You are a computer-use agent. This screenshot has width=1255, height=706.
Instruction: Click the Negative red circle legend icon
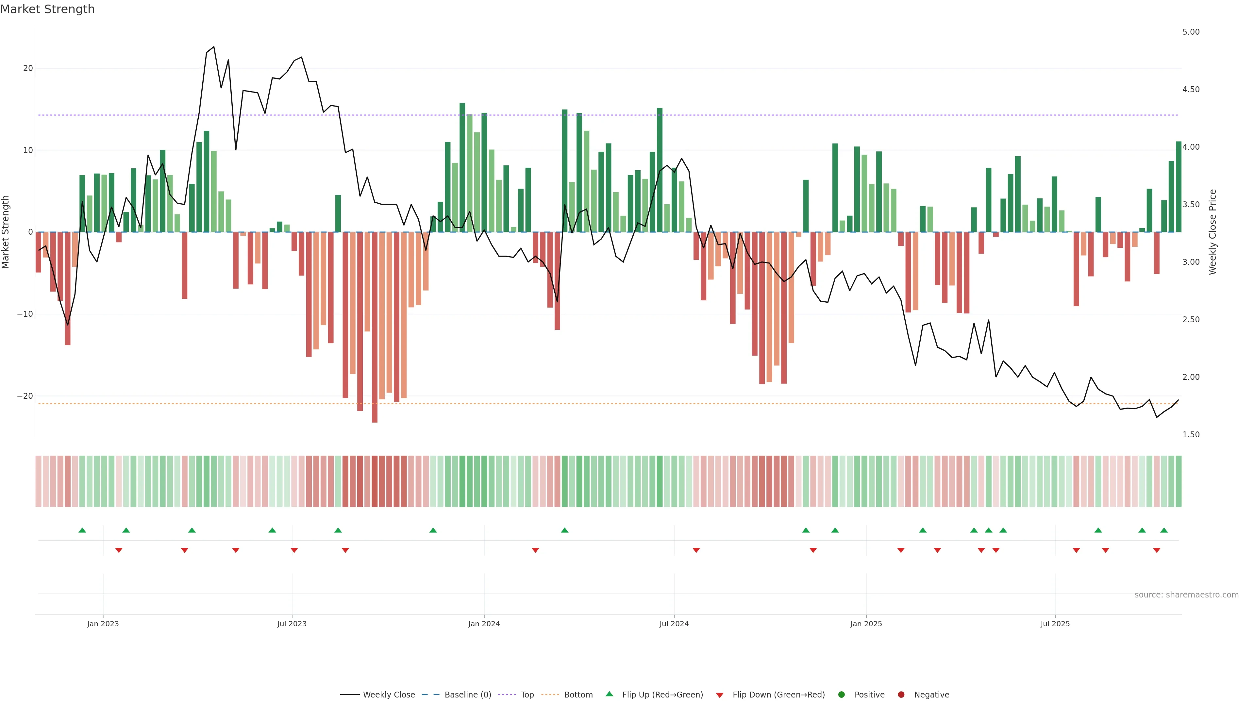(901, 695)
